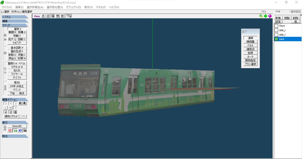Click 新規 new material button

(278, 18)
